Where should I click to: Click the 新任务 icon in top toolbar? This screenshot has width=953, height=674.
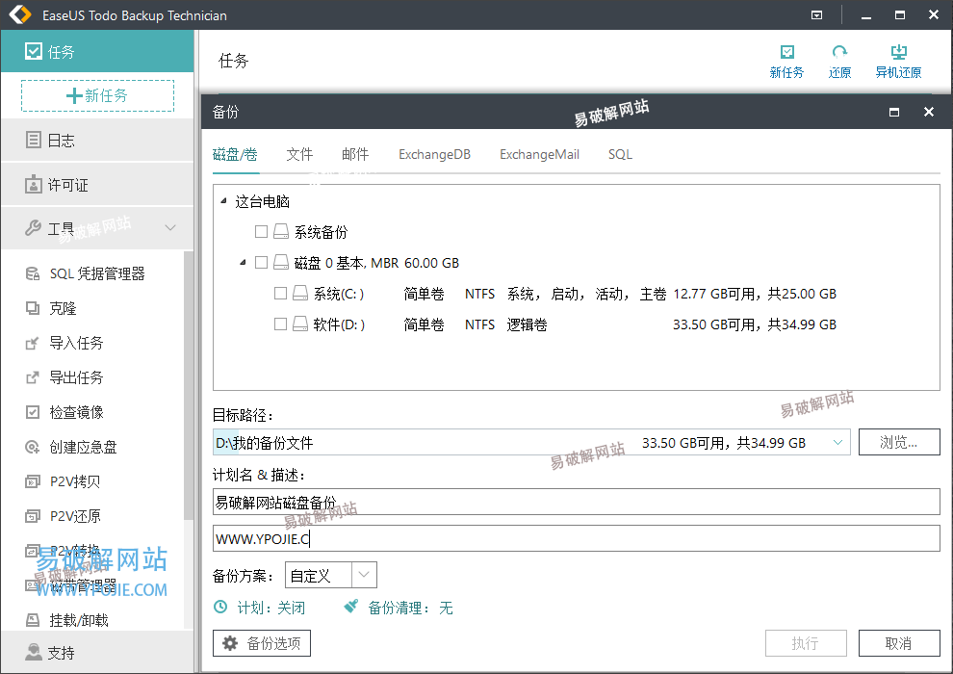[786, 54]
